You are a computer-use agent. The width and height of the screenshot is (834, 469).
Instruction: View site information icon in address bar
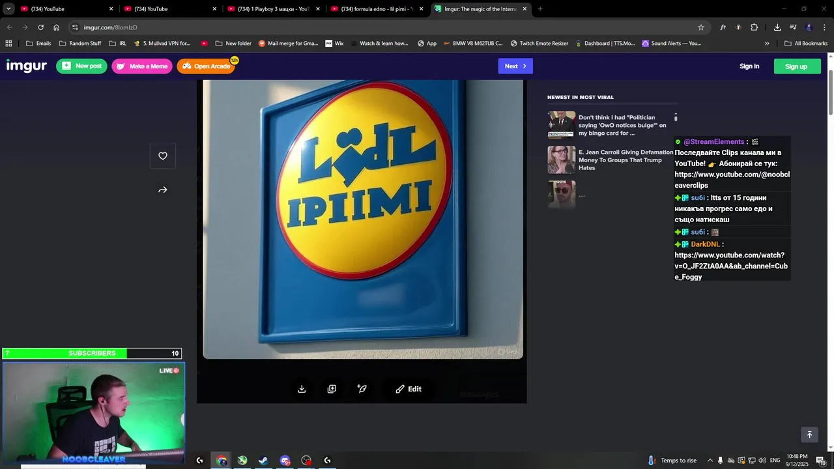point(75,27)
